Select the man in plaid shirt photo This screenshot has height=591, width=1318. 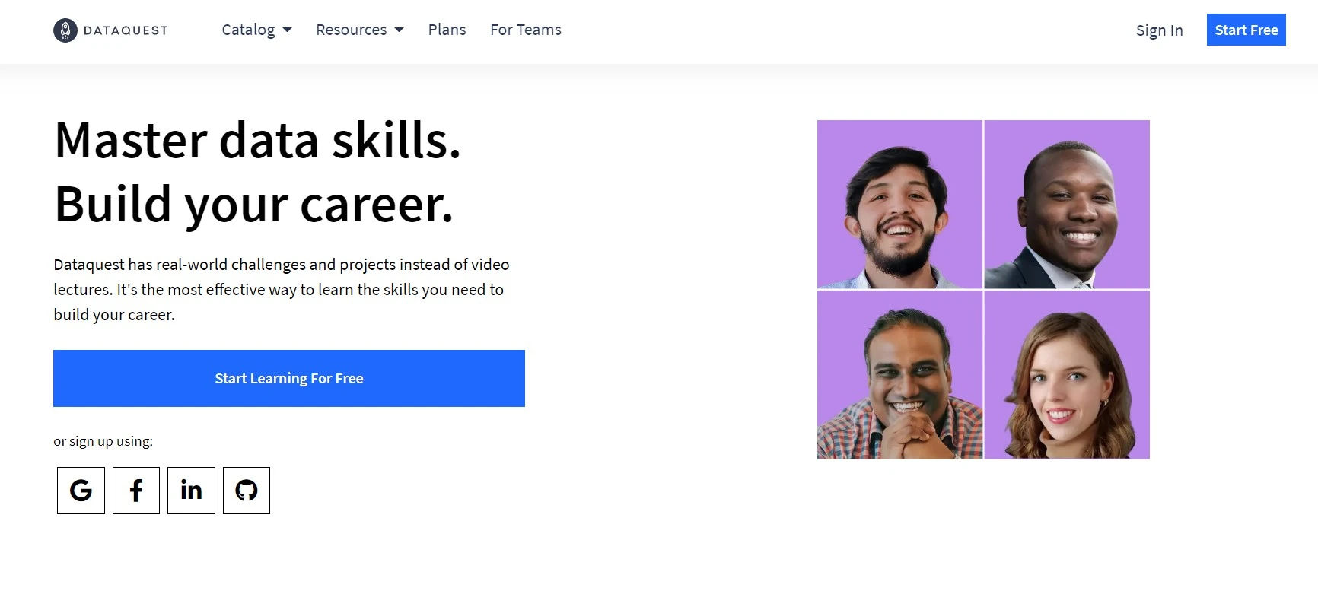[899, 375]
